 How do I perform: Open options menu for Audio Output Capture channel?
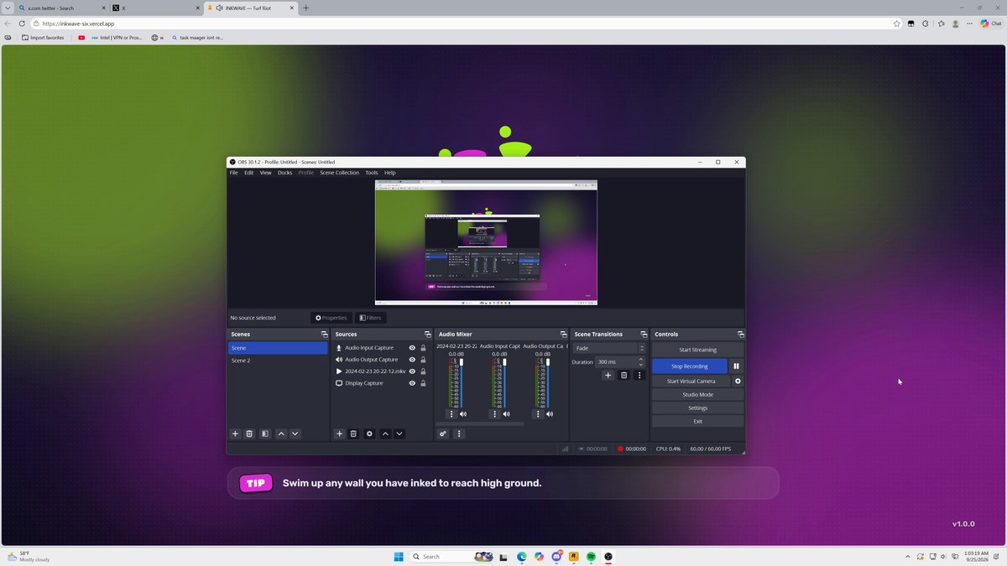click(x=538, y=413)
